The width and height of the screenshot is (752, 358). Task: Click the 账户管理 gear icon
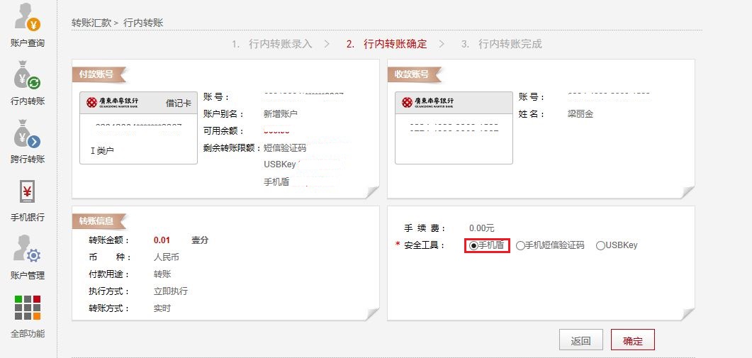click(x=28, y=250)
